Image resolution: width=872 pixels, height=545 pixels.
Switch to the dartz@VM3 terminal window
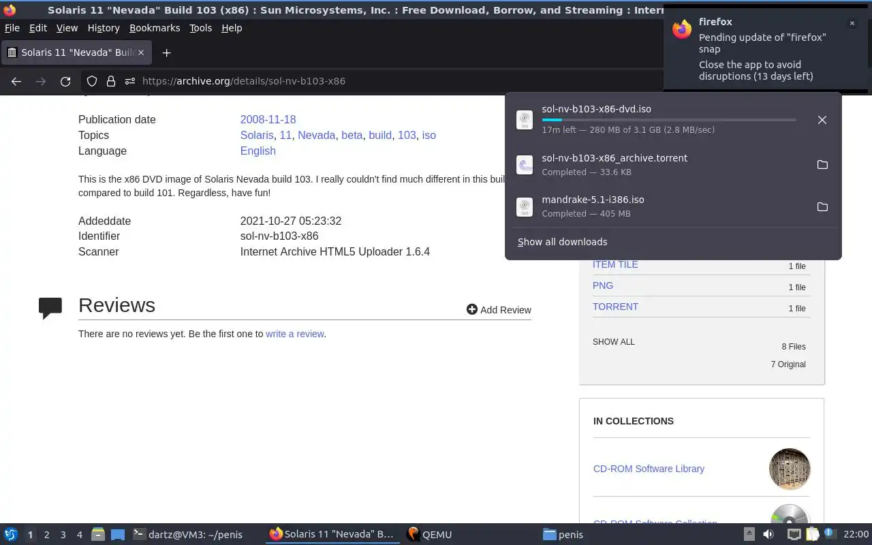[195, 535]
